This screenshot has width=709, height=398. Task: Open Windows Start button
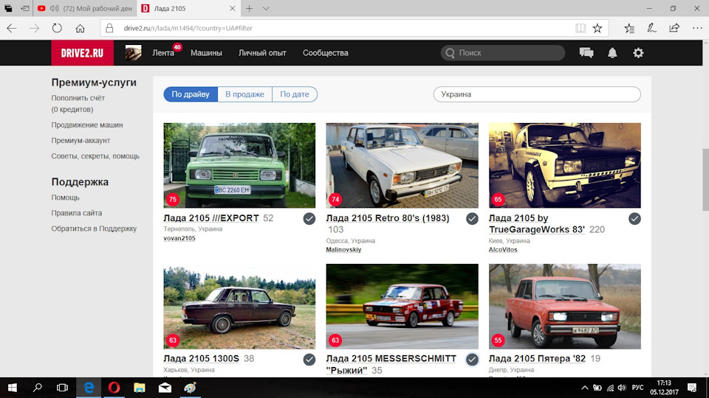click(x=13, y=388)
